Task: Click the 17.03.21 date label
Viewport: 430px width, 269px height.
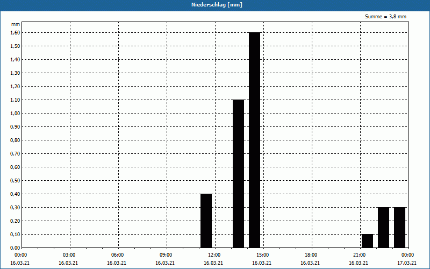Action: pos(407,263)
